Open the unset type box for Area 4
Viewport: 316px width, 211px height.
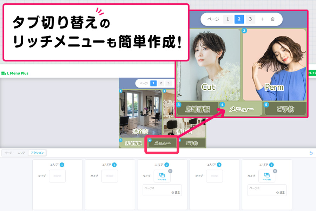pyautogui.click(x=214, y=176)
